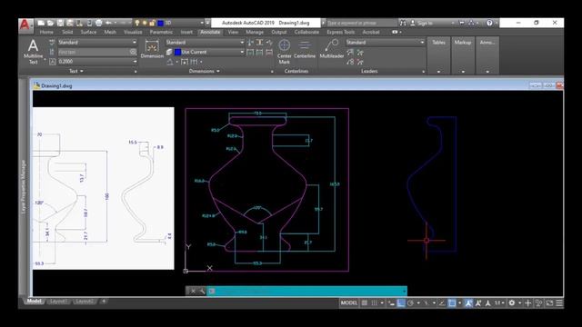The width and height of the screenshot is (582, 327).
Task: Open status bar customization menu icon
Action: pyautogui.click(x=559, y=302)
